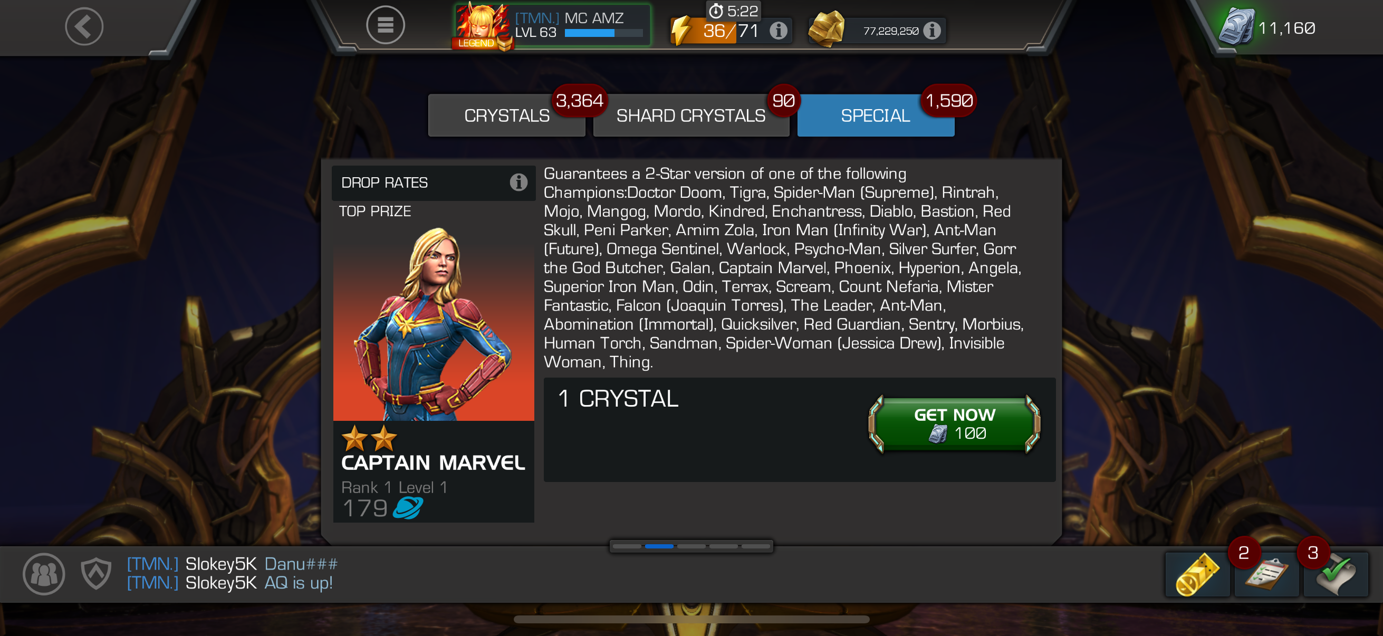Show drop rates info icon
Image resolution: width=1383 pixels, height=636 pixels.
518,182
